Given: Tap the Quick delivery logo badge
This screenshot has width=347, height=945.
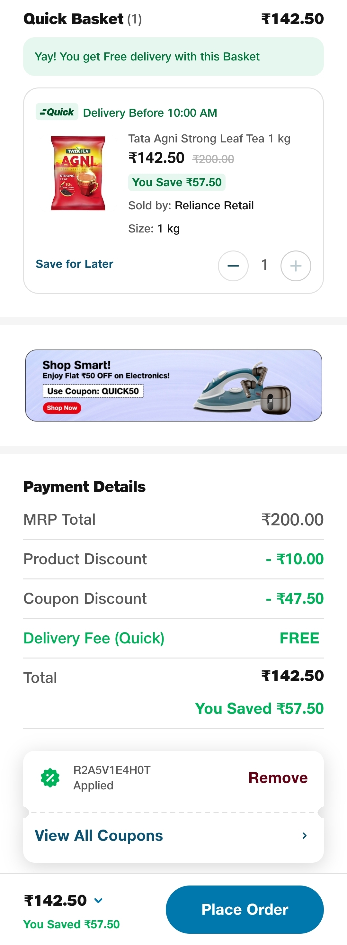Looking at the screenshot, I should pos(57,112).
